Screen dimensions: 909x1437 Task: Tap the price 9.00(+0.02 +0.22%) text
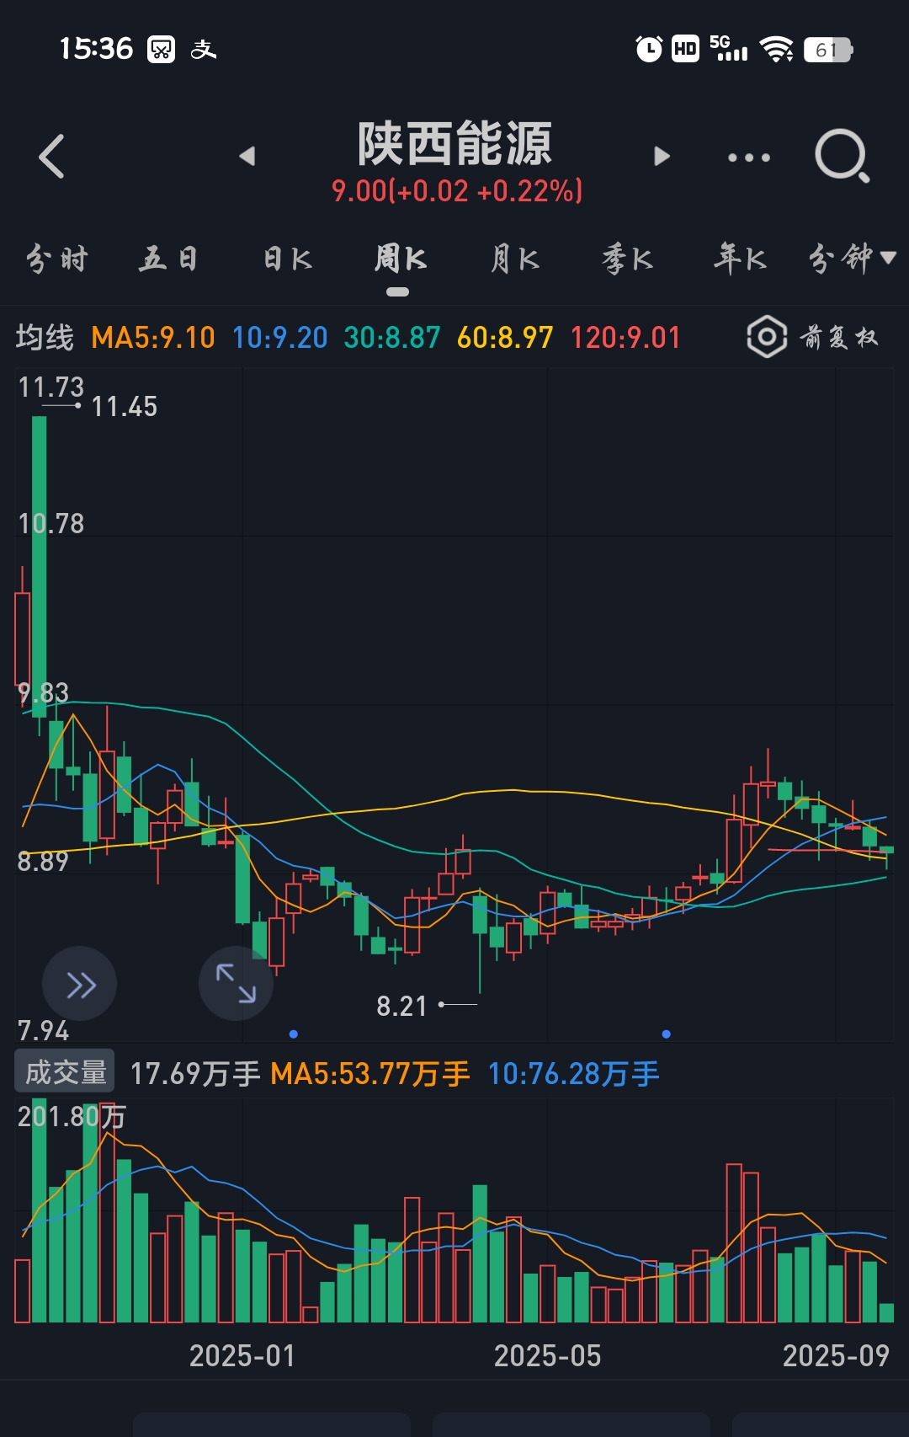(457, 191)
